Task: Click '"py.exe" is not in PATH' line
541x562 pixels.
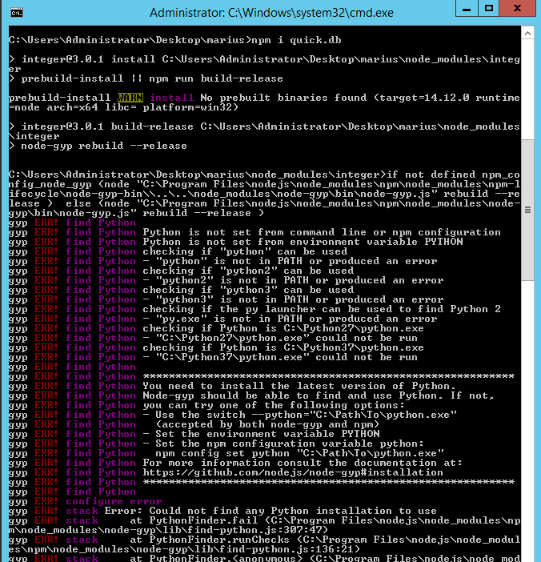Action: pyautogui.click(x=290, y=319)
